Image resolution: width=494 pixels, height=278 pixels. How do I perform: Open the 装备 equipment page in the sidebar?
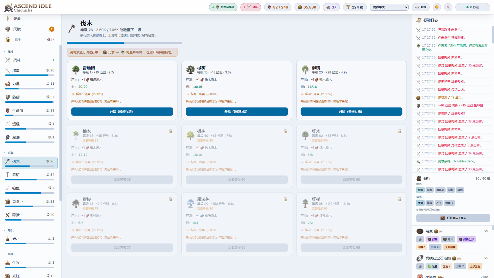(x=30, y=19)
